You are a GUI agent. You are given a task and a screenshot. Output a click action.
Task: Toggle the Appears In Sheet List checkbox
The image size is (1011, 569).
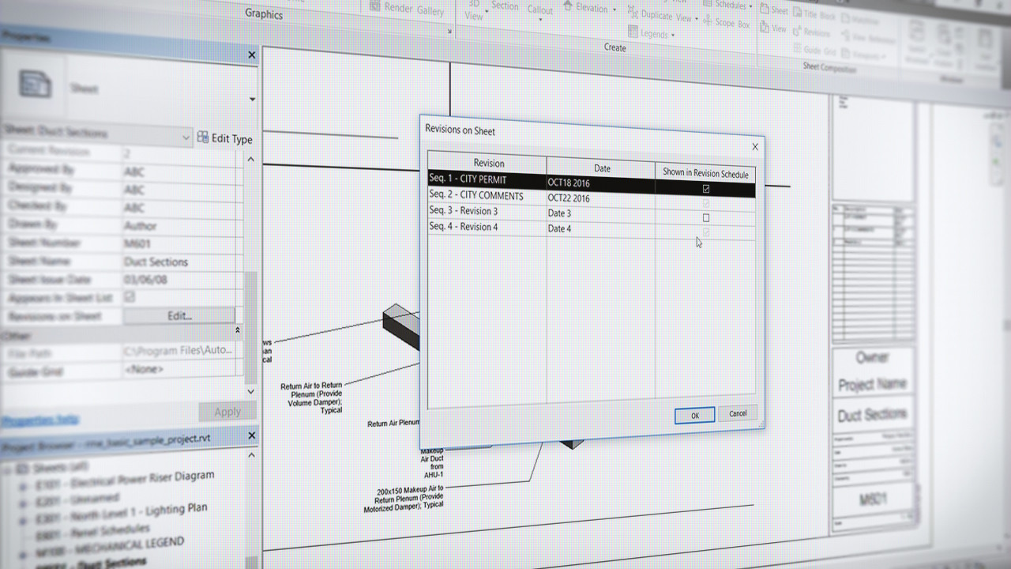[130, 297]
